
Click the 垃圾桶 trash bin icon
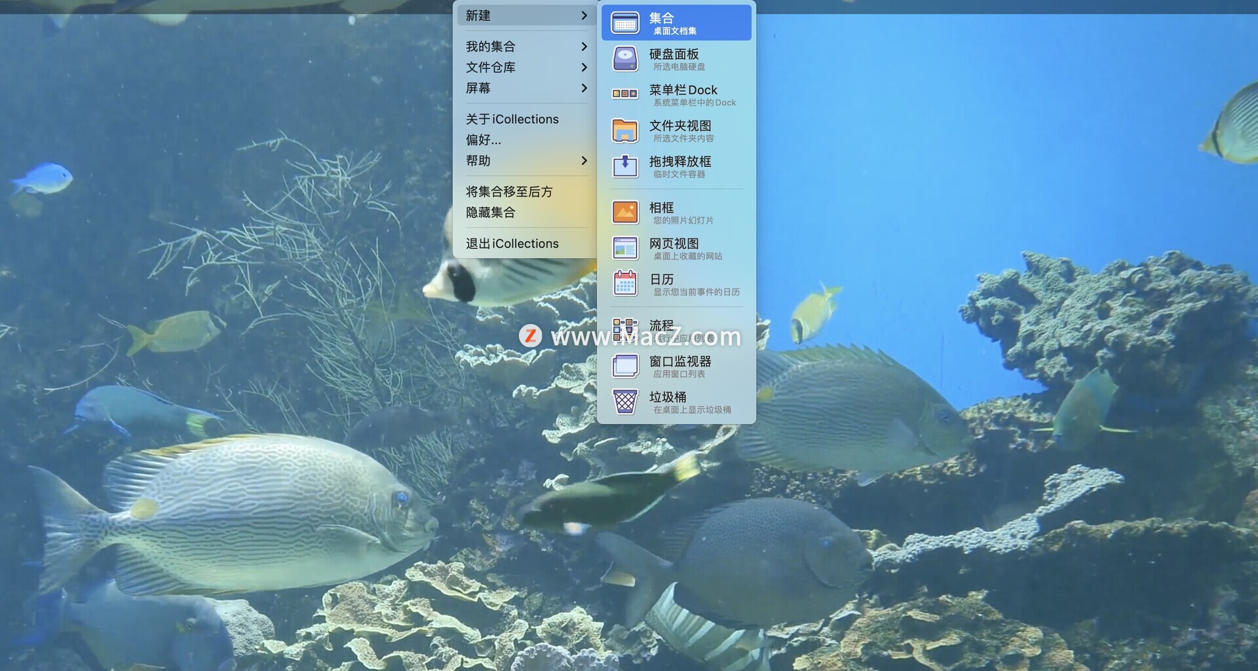point(625,402)
